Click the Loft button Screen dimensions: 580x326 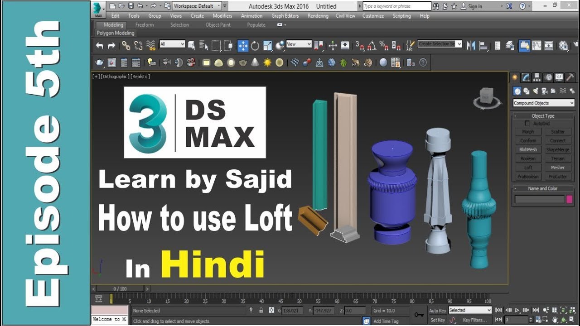click(528, 168)
